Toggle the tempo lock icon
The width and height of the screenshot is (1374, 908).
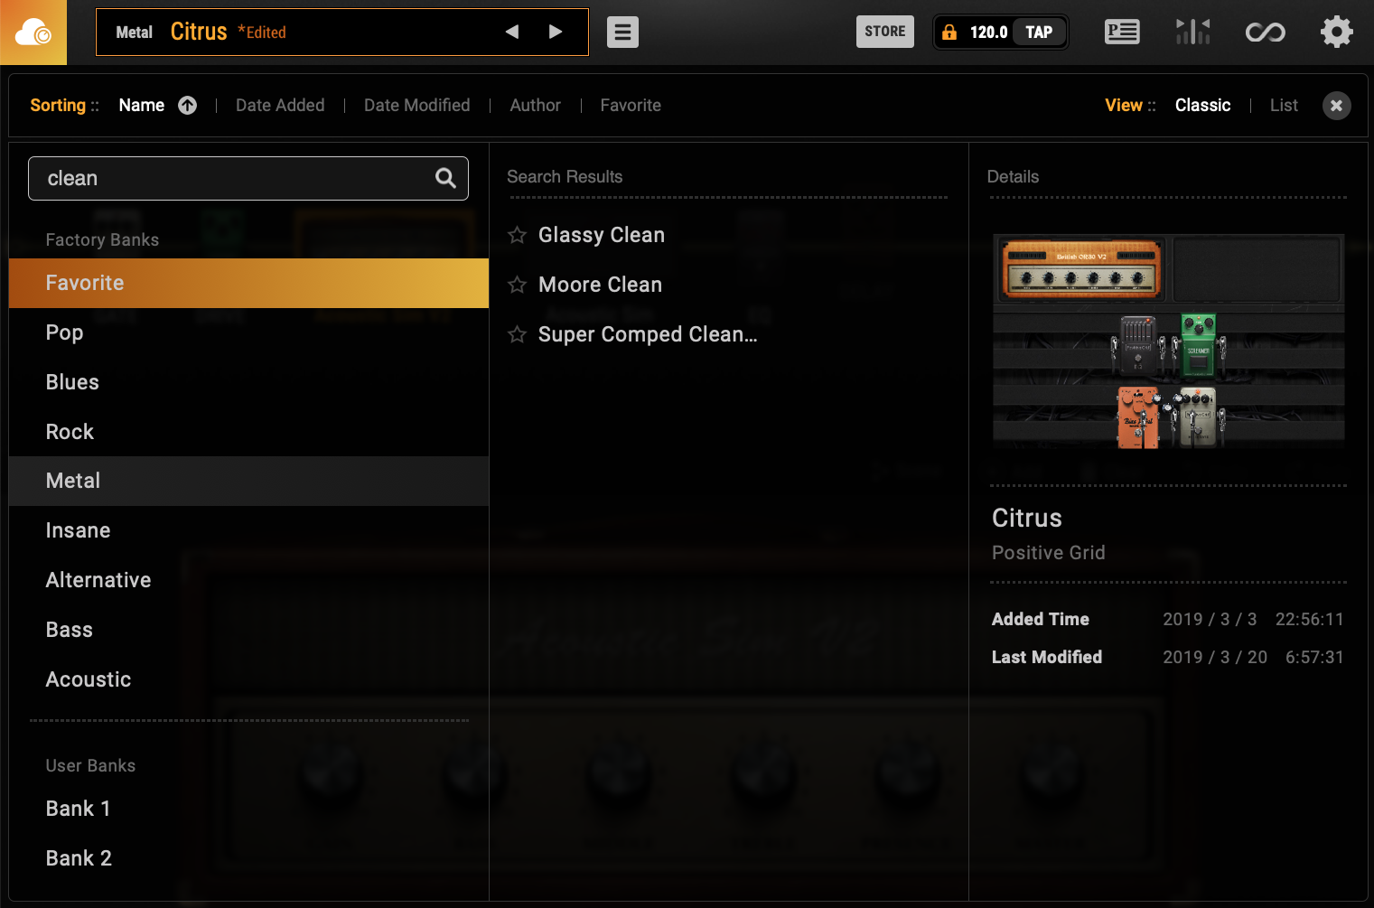tap(949, 33)
